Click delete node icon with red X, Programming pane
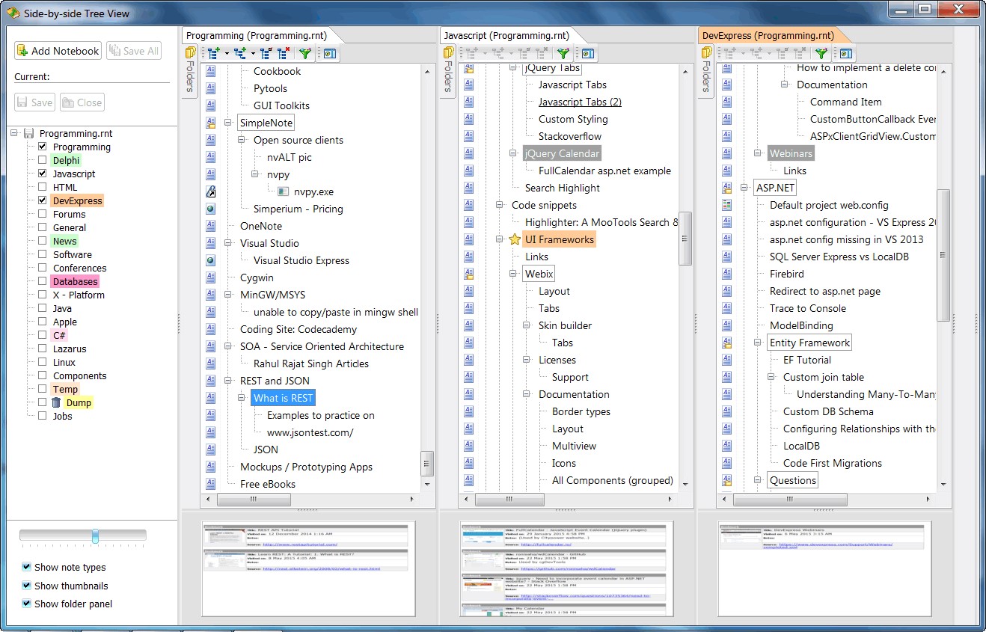This screenshot has width=986, height=632. point(284,53)
